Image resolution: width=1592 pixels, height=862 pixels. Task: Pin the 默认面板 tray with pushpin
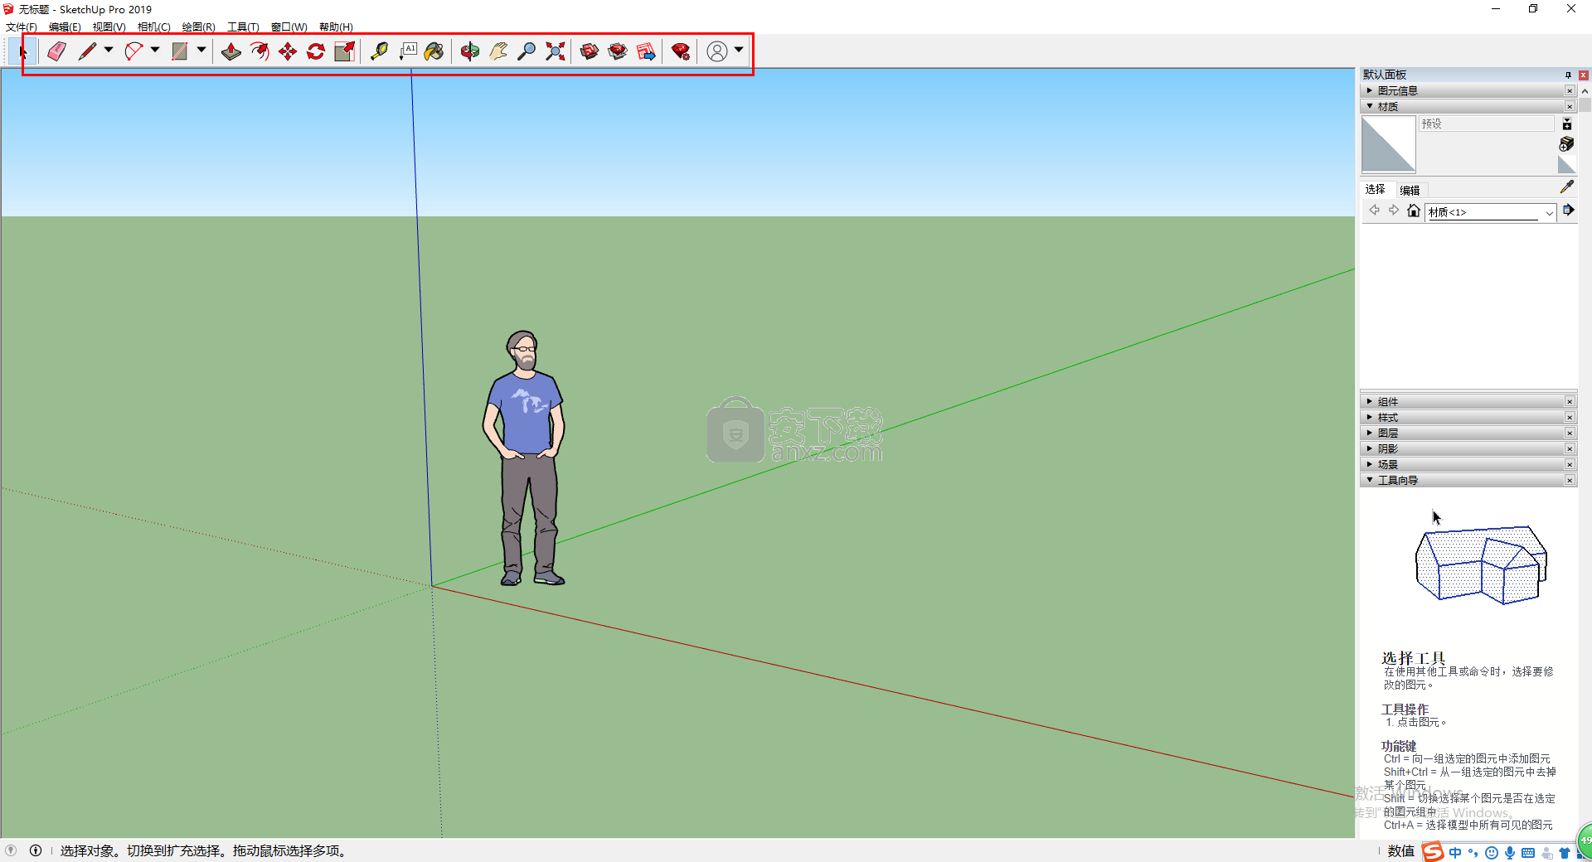[x=1568, y=75]
